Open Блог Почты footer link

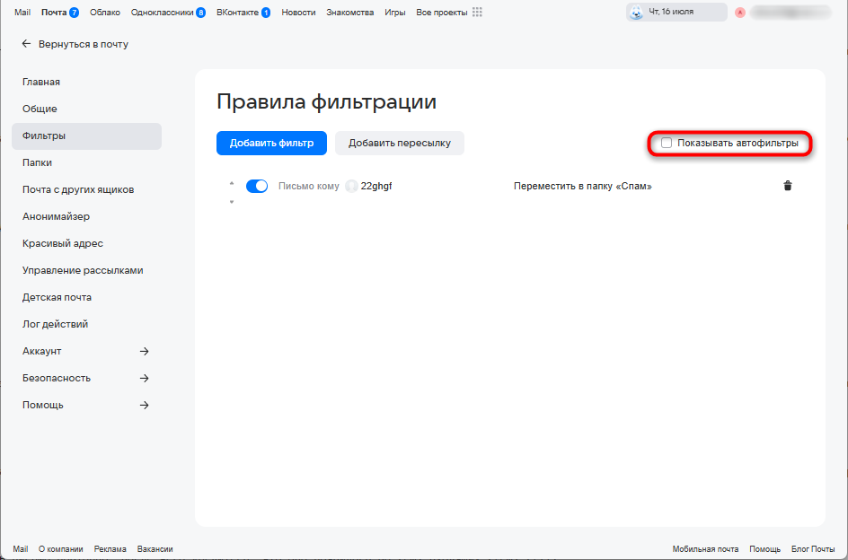point(813,548)
